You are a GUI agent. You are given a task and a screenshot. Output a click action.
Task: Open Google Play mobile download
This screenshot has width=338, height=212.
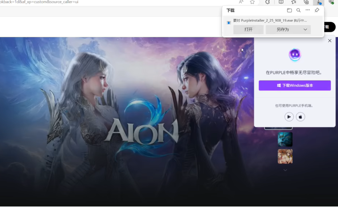[x=289, y=117]
